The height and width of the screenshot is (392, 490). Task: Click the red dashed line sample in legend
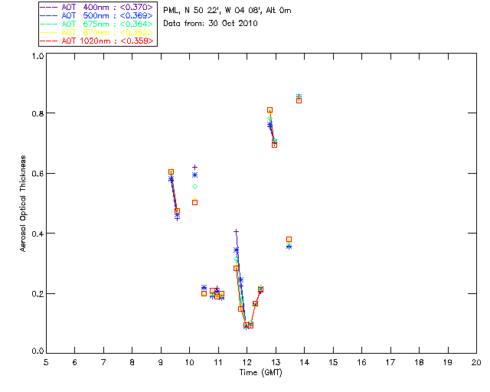49,41
